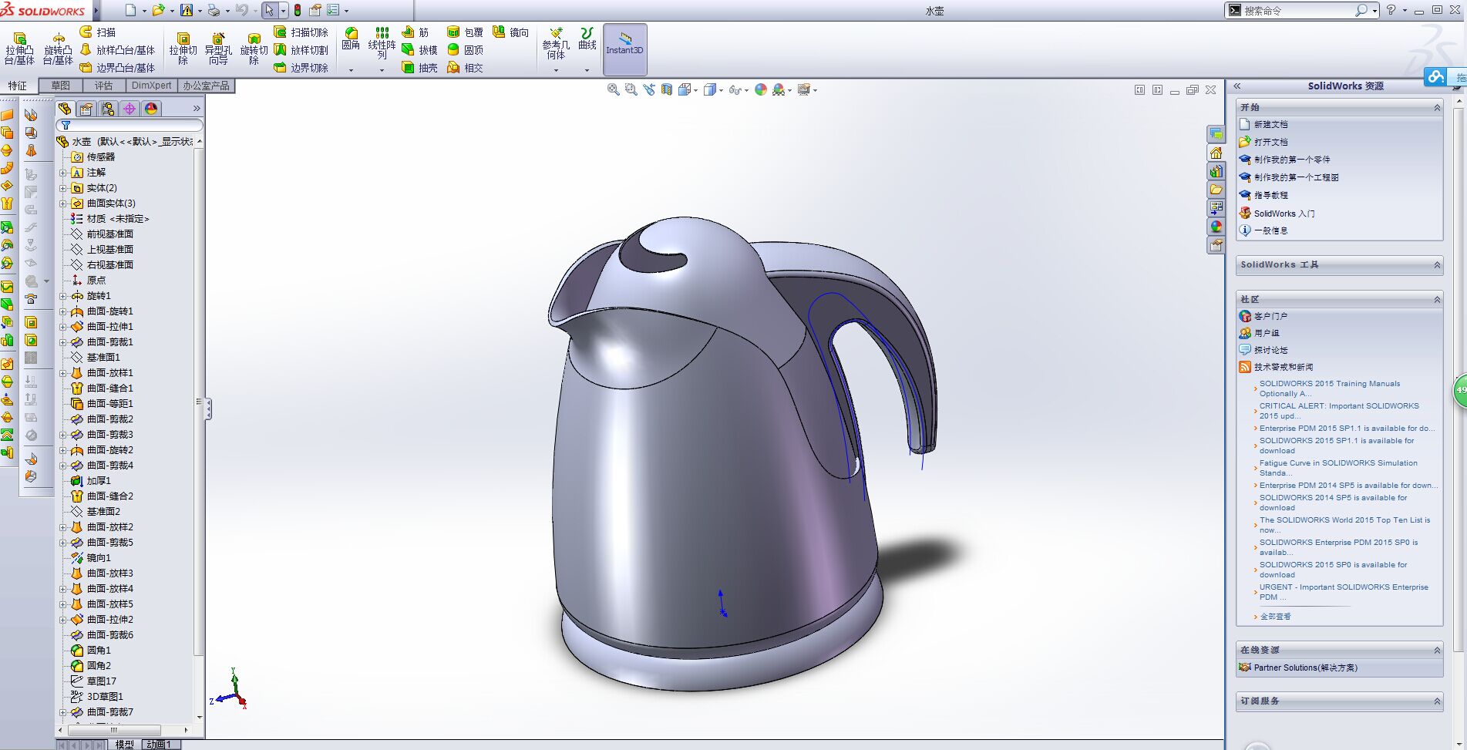The height and width of the screenshot is (750, 1467).
Task: Toggle the rebuild traffic-light icon in top toolbar
Action: (x=298, y=10)
